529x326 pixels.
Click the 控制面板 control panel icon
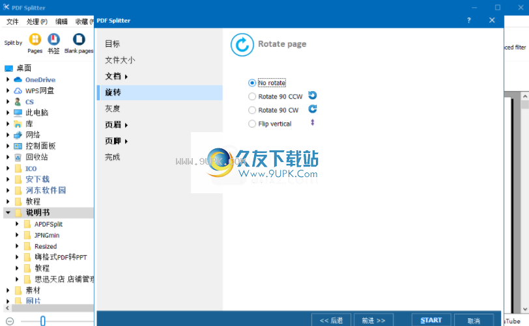pyautogui.click(x=18, y=146)
